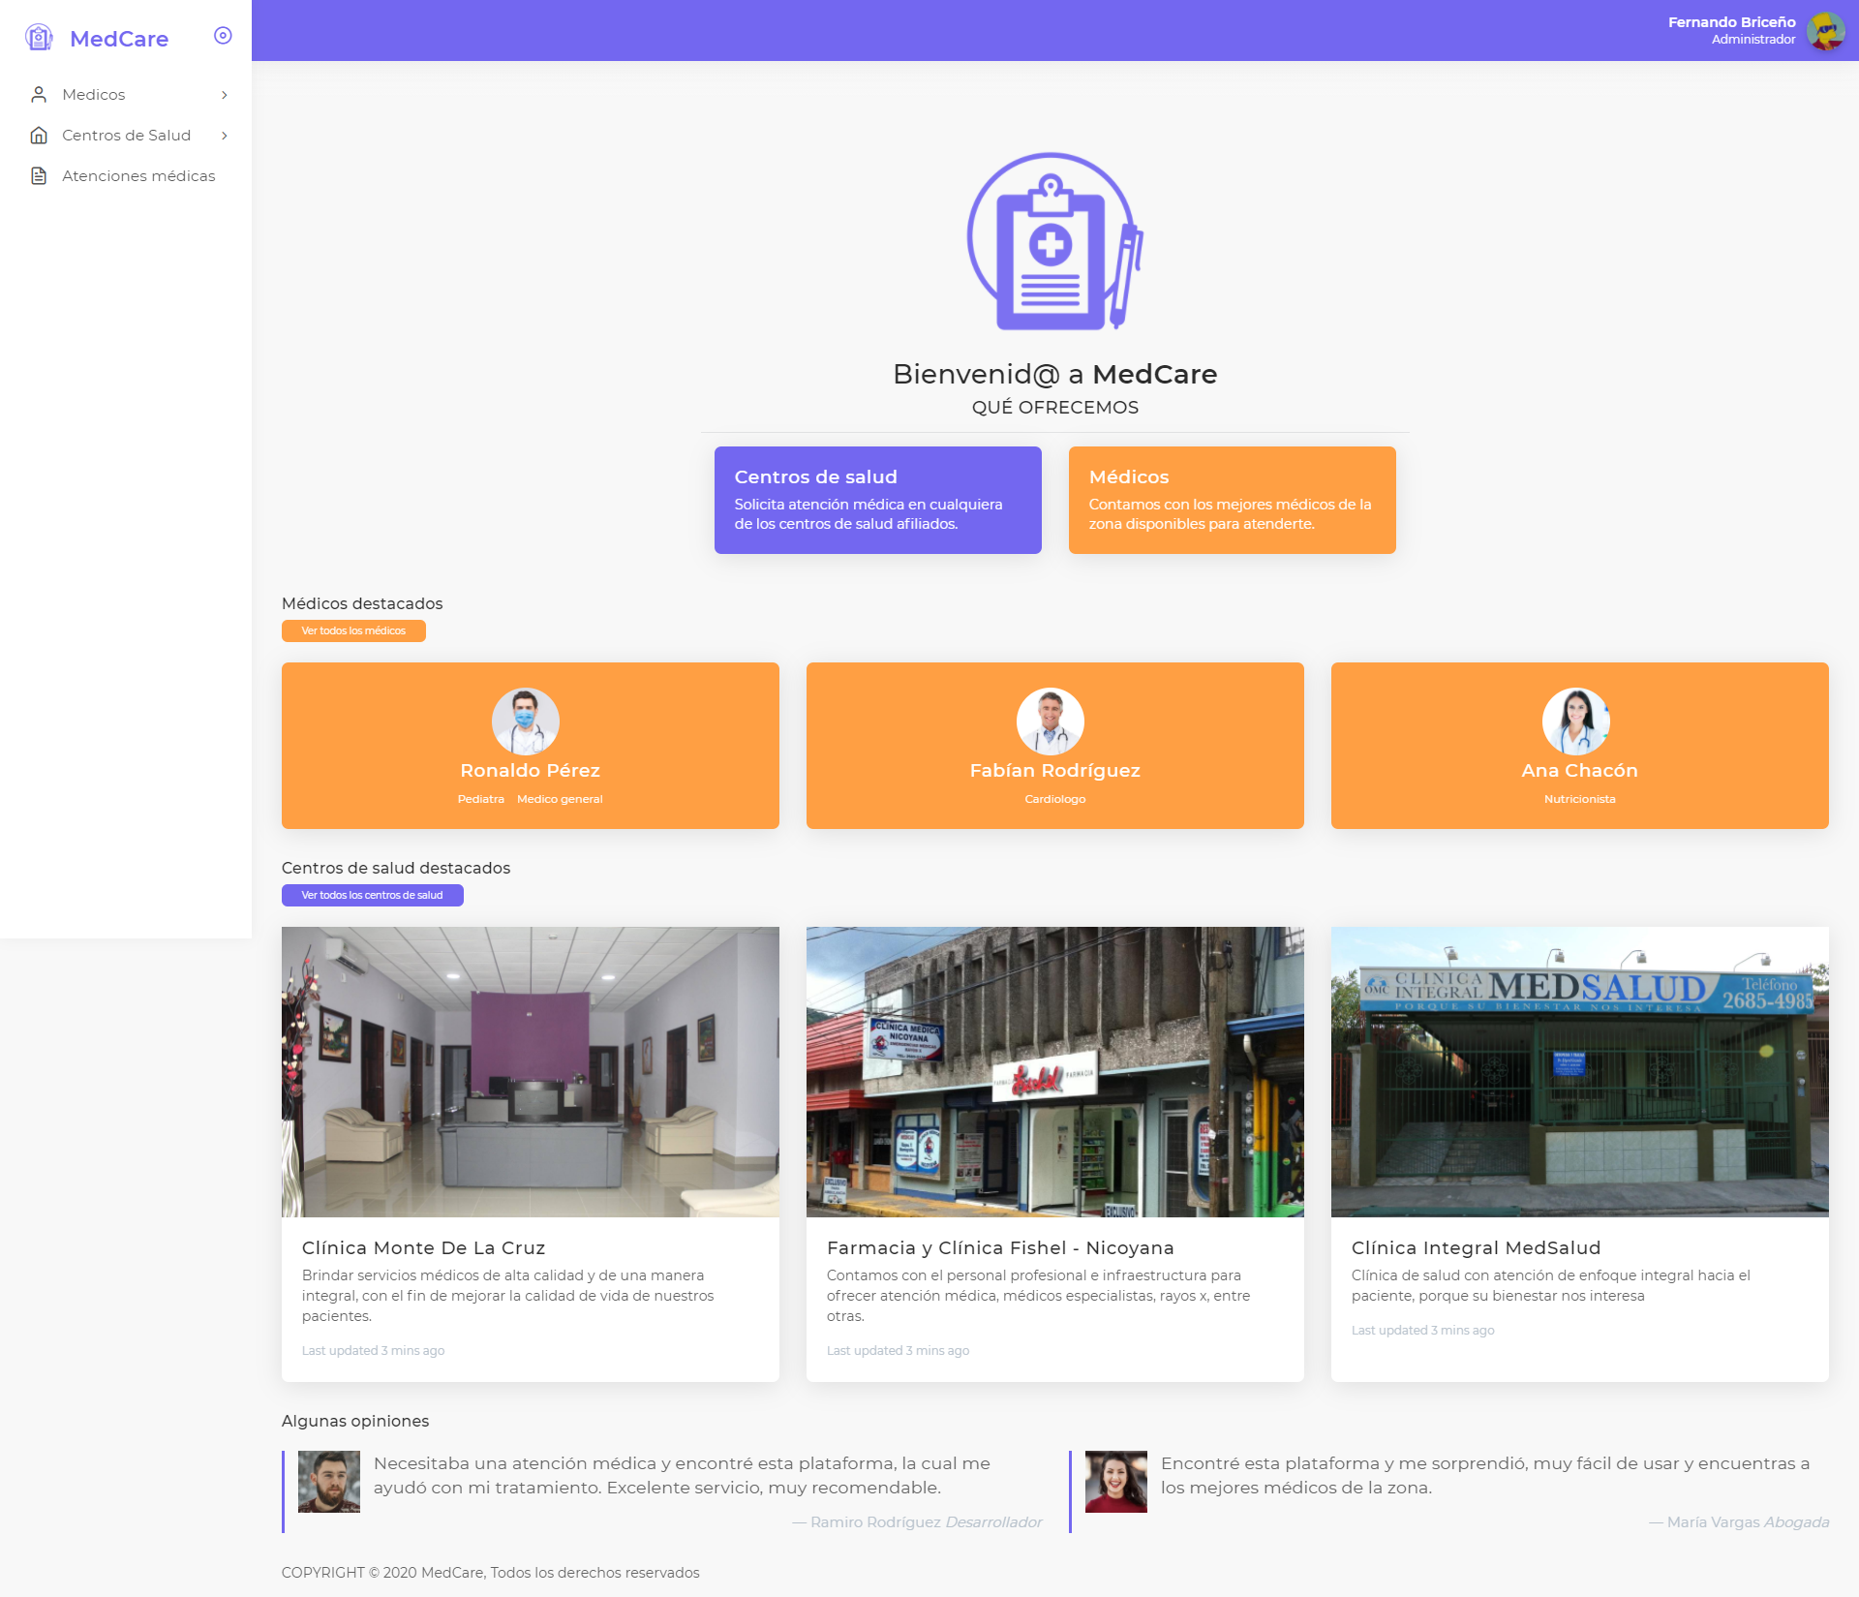Click the Medicos person icon
The image size is (1859, 1597).
coord(39,95)
